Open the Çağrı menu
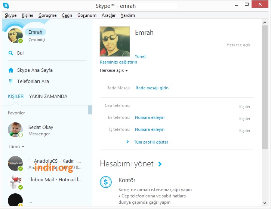Viewport: 271px width, 209px height. point(67,15)
